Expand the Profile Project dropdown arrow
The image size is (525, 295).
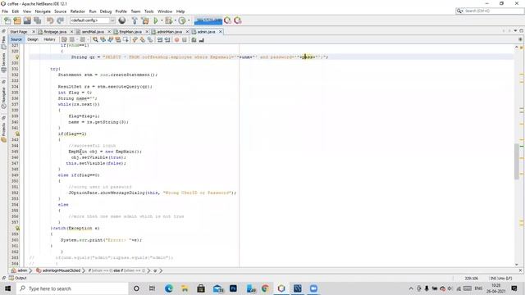189,20
